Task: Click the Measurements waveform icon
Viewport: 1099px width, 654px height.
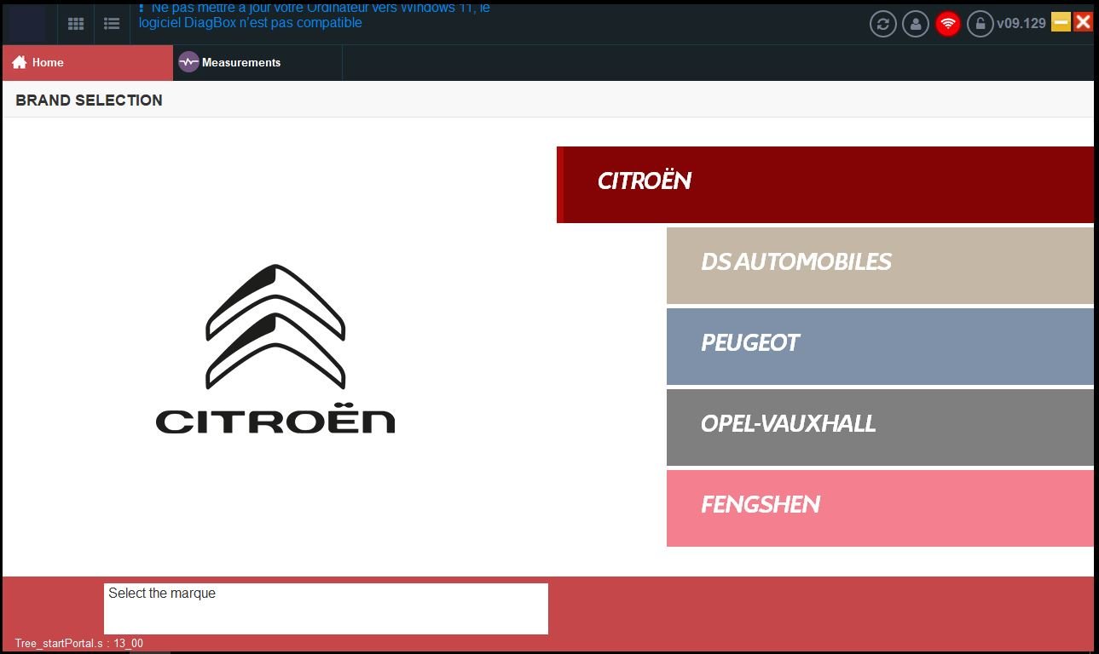Action: (x=188, y=62)
